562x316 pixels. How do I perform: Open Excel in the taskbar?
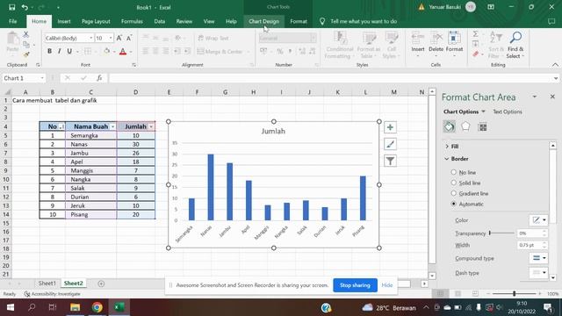(119, 307)
